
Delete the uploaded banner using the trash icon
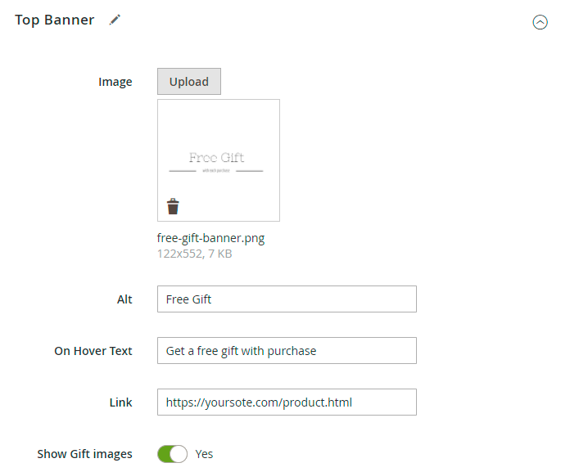(x=173, y=206)
